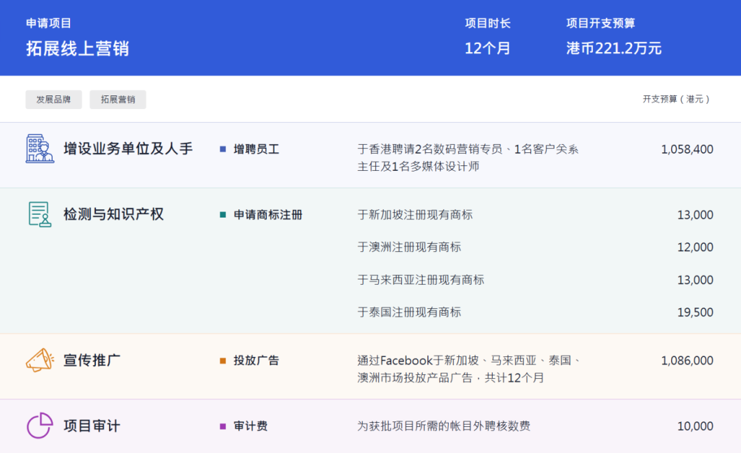Click the 于泰国注册现有商标 description
The image size is (741, 453).
click(409, 312)
